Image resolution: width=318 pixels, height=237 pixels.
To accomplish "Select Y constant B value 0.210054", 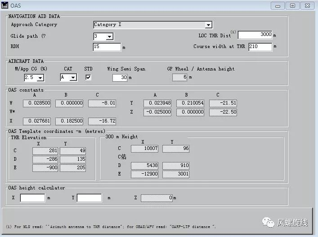I will pos(190,103).
